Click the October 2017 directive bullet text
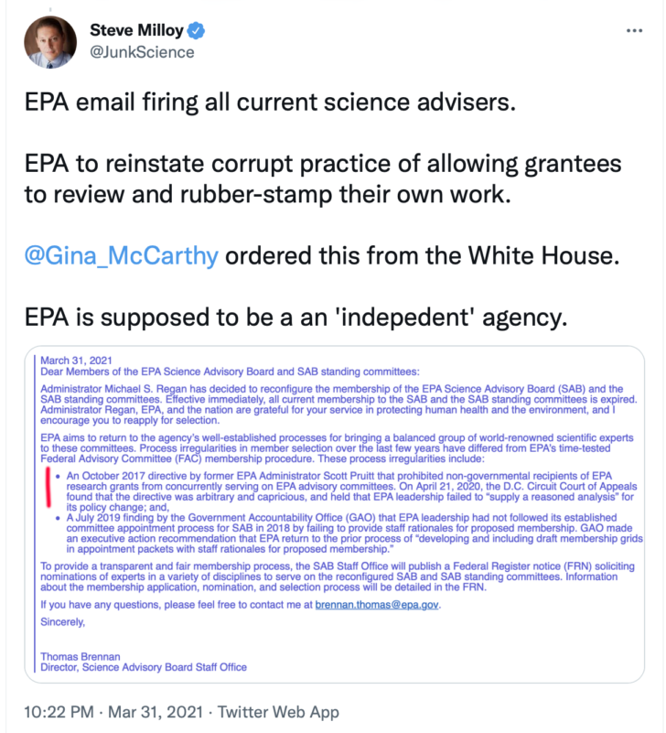This screenshot has width=666, height=733. pyautogui.click(x=351, y=491)
